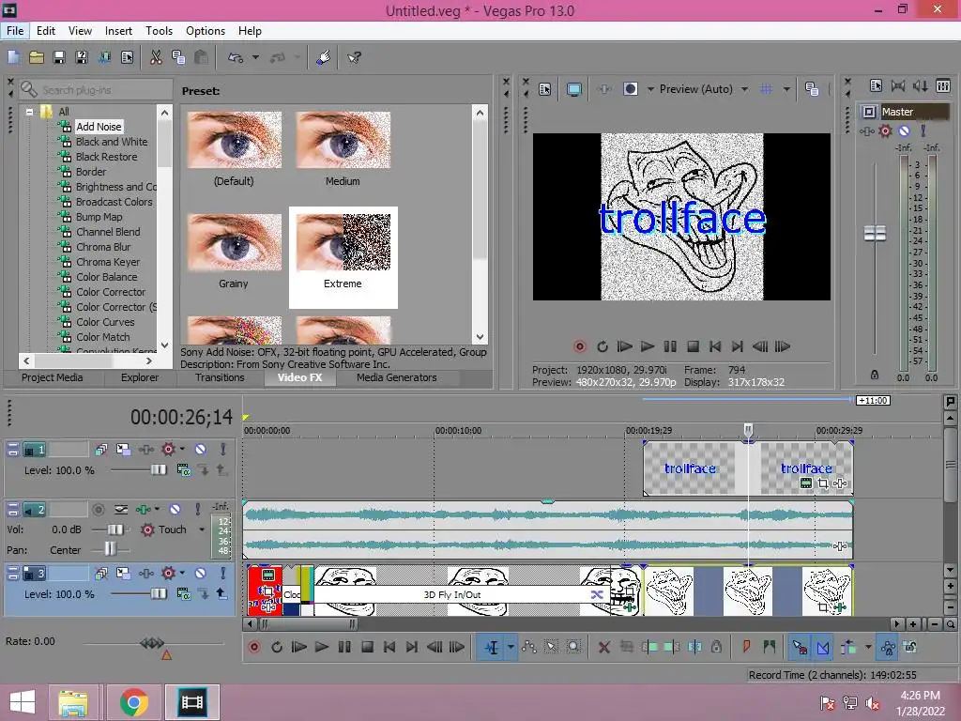The image size is (961, 721).
Task: Open the edit tool selector dropdown arrow
Action: coord(511,647)
